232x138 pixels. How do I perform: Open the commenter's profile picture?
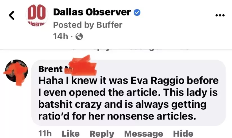point(16,71)
